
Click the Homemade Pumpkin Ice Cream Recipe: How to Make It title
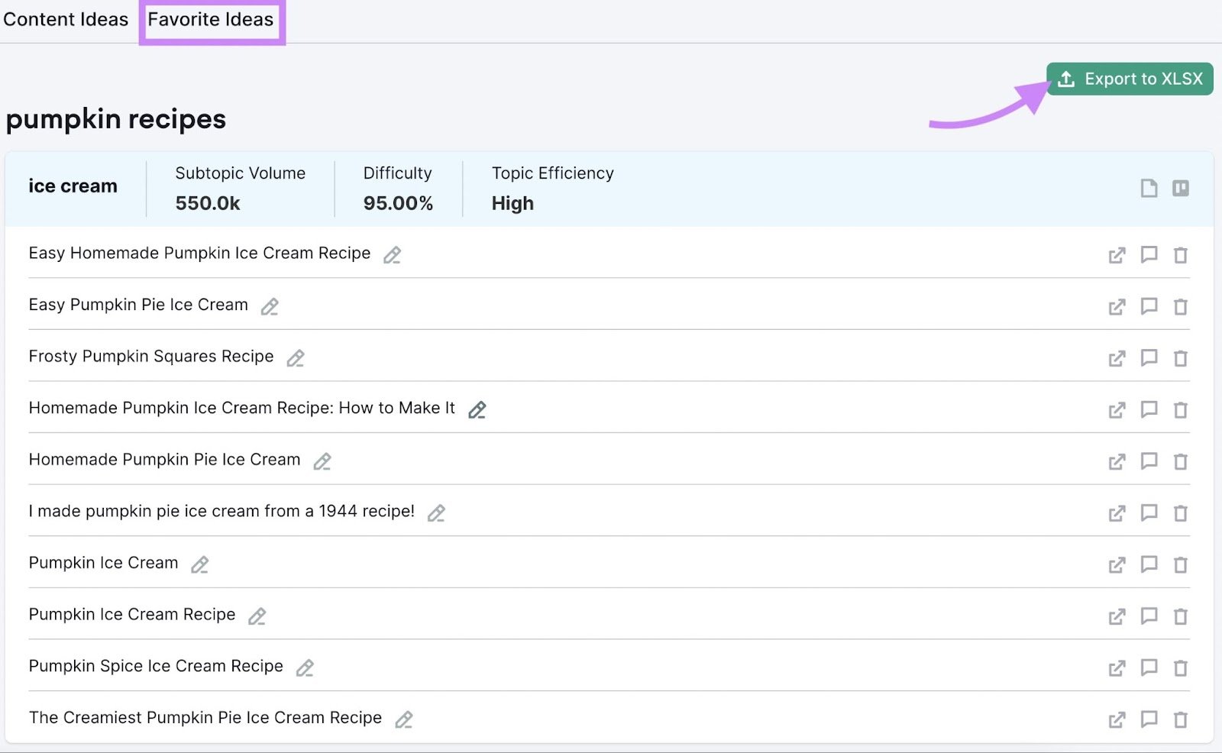241,409
